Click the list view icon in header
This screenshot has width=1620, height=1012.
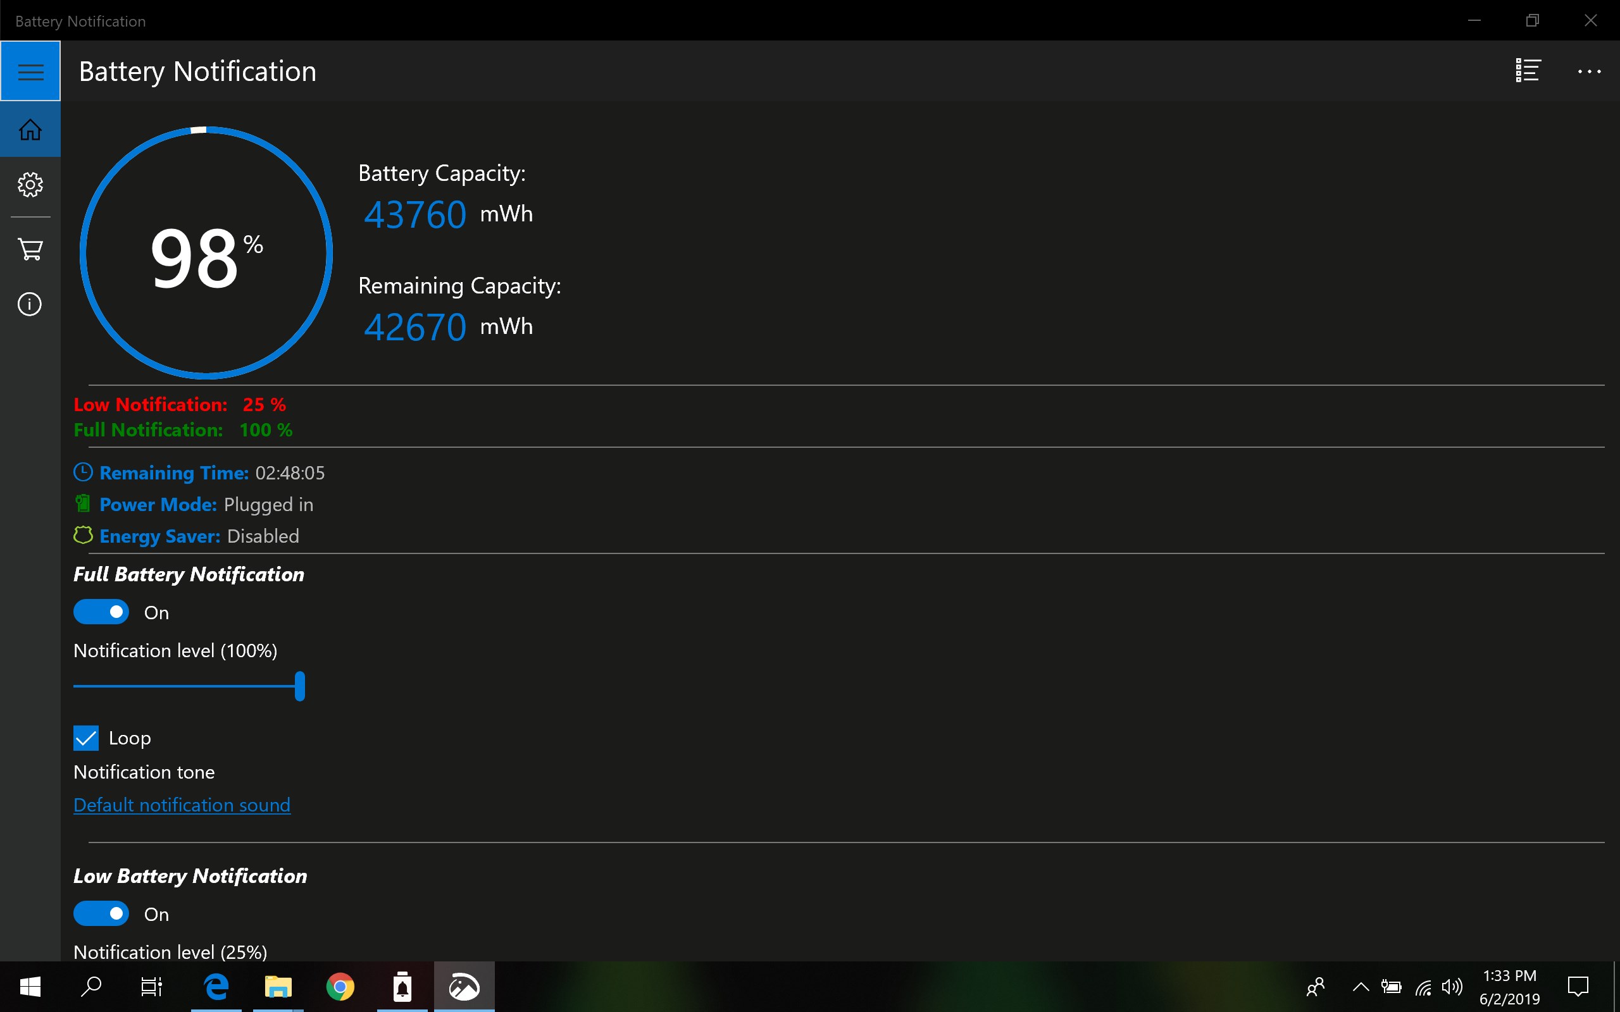(x=1528, y=70)
